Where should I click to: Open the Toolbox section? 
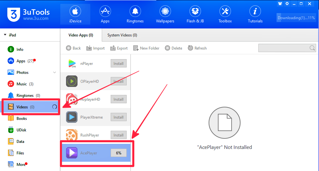tap(225, 14)
